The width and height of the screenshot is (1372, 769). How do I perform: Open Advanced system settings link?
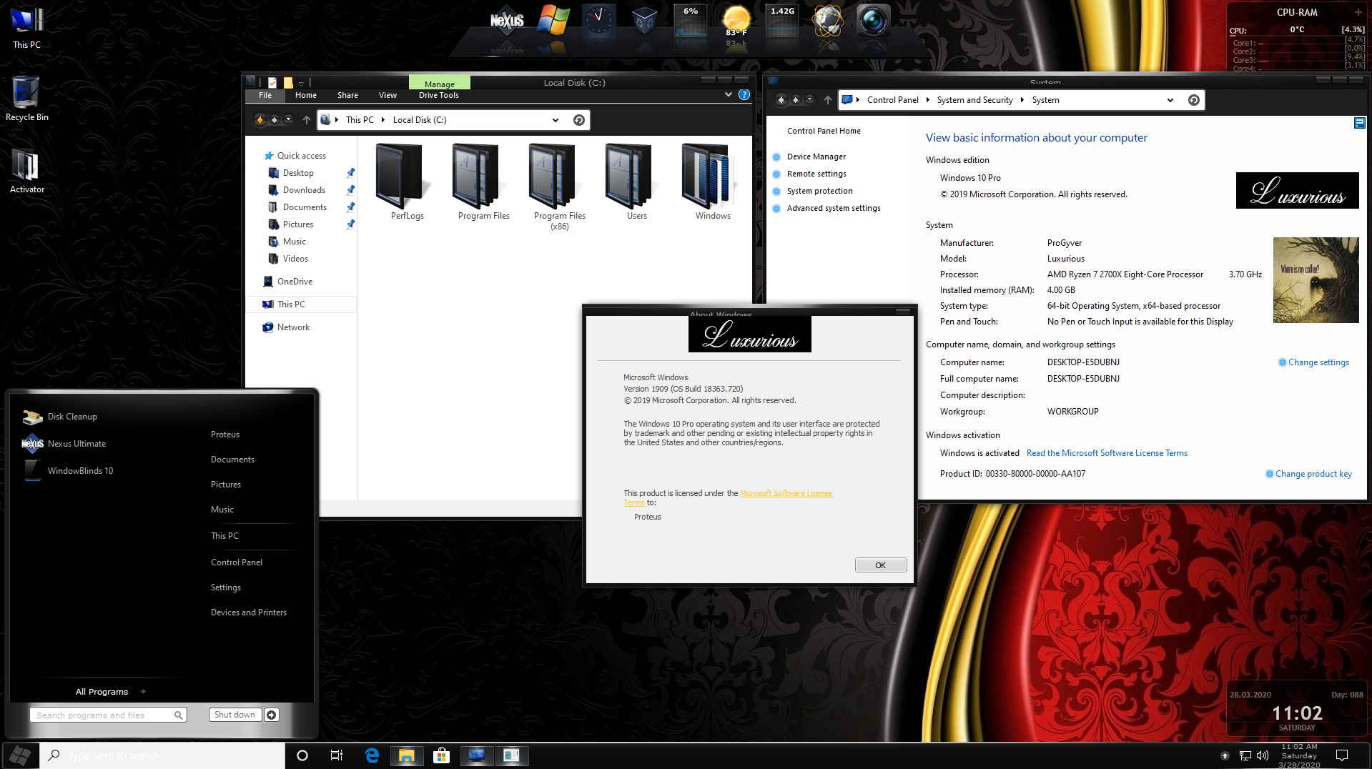point(834,208)
